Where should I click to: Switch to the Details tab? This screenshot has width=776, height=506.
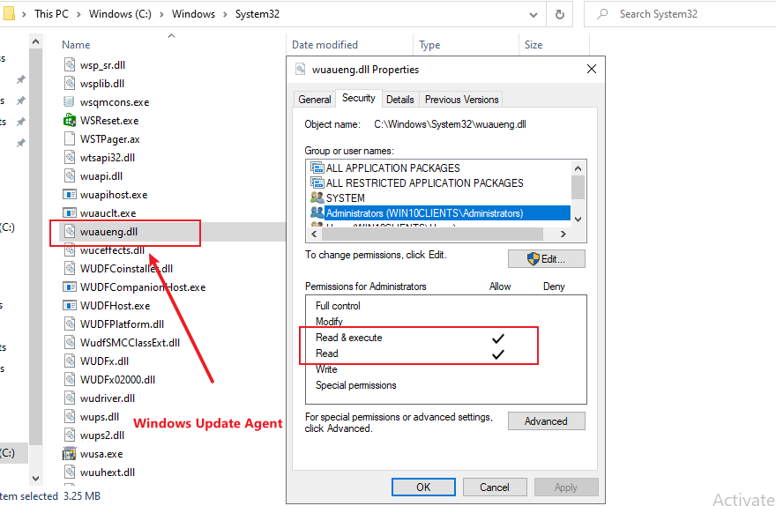tap(399, 100)
